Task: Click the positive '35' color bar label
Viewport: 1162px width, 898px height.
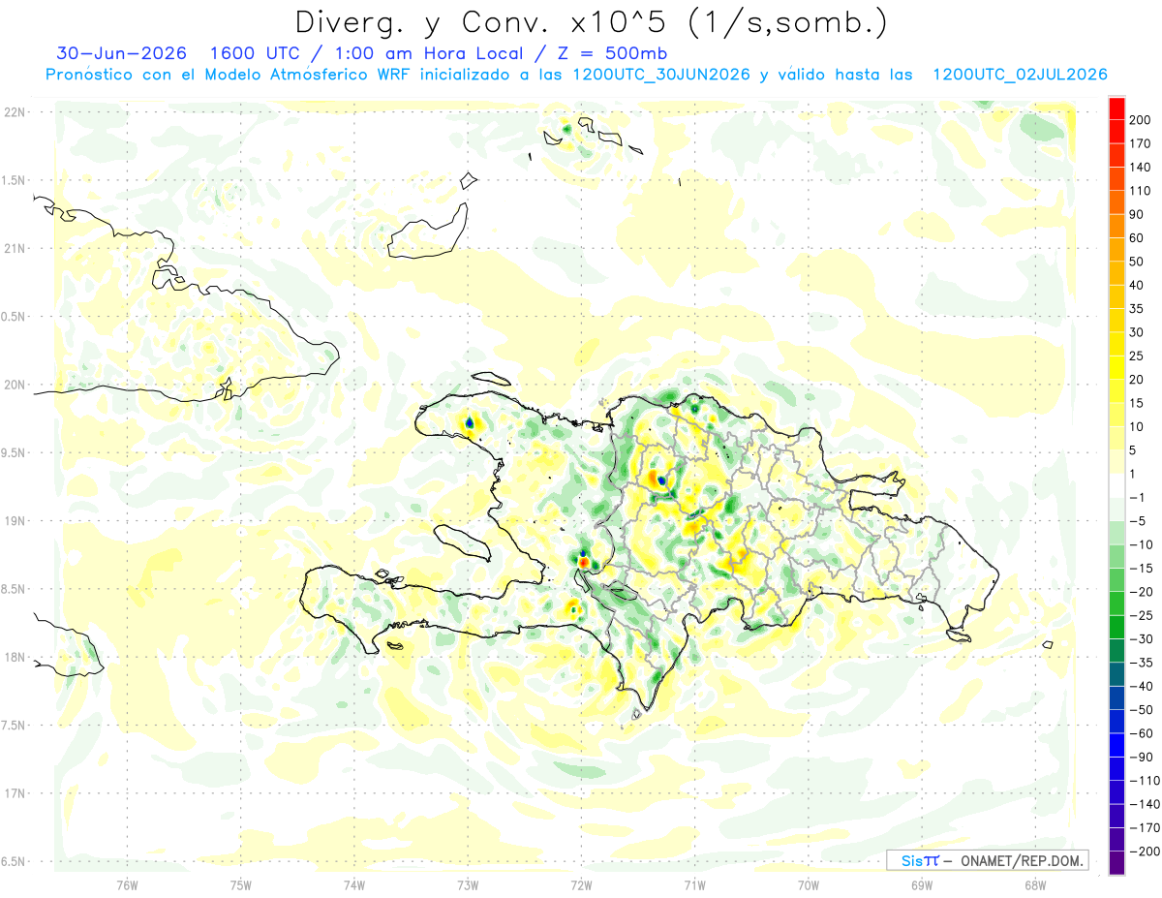Action: tap(1137, 309)
